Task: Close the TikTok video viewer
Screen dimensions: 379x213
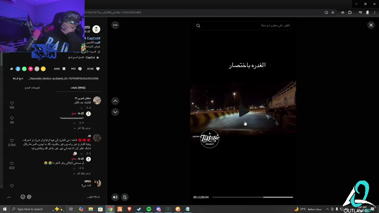Action: click(x=371, y=25)
